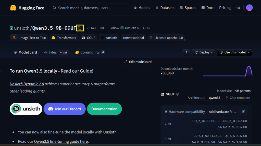Select the UD-IQ3_XXS 4.02 GB quant
Image resolution: width=261 pixels, height=146 pixels.
(207, 136)
